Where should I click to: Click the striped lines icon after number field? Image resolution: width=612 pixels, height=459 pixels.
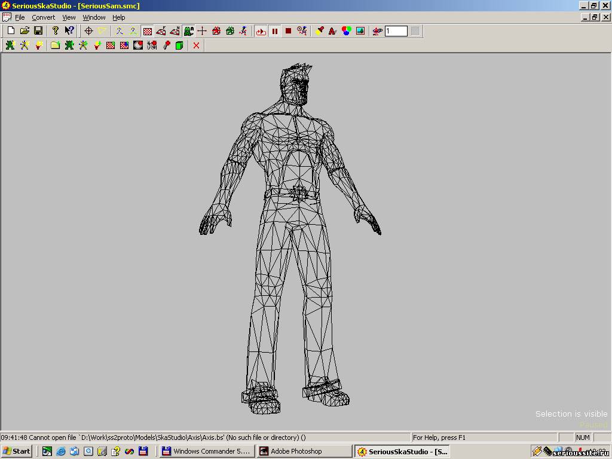click(415, 31)
